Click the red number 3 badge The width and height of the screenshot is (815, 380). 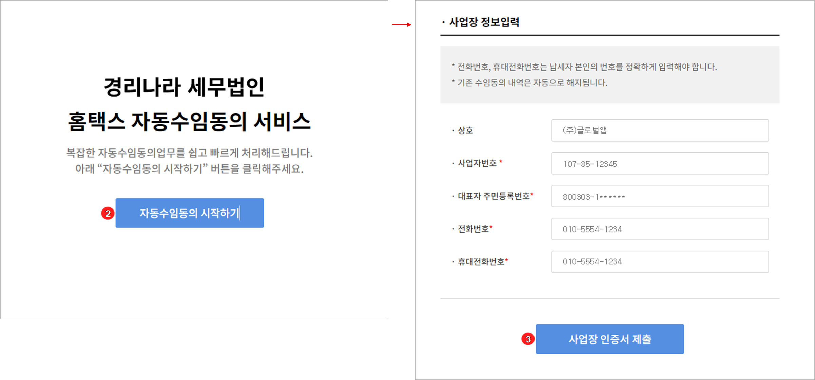point(528,339)
